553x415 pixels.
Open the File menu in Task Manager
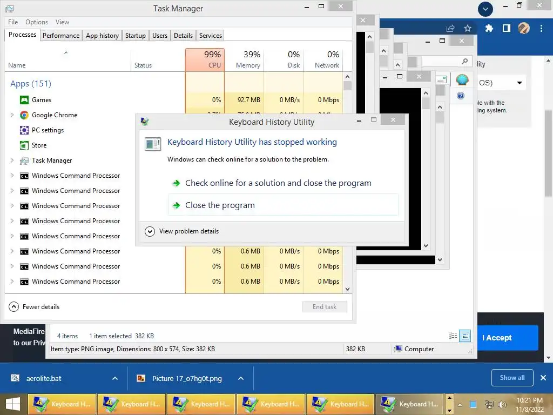(13, 22)
